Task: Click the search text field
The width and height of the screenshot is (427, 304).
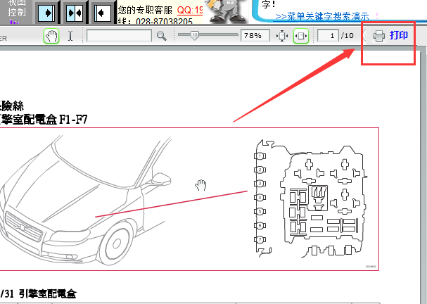Action: coord(119,36)
